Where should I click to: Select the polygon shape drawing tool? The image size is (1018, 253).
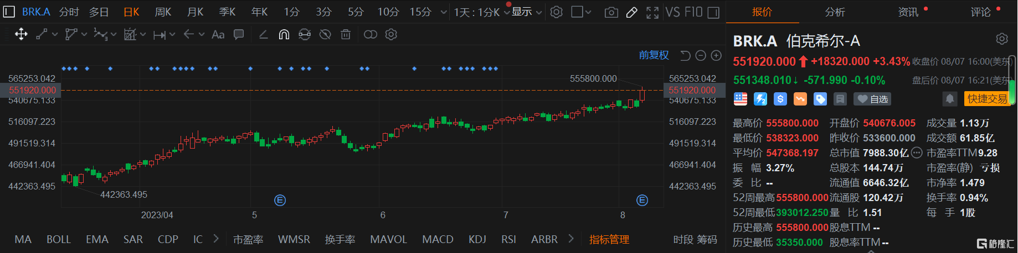(x=71, y=35)
